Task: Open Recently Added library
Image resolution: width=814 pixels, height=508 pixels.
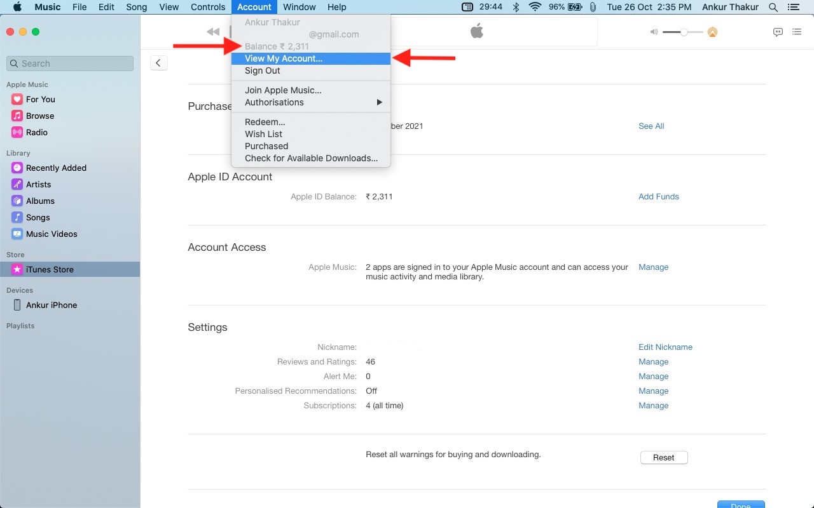Action: click(56, 168)
